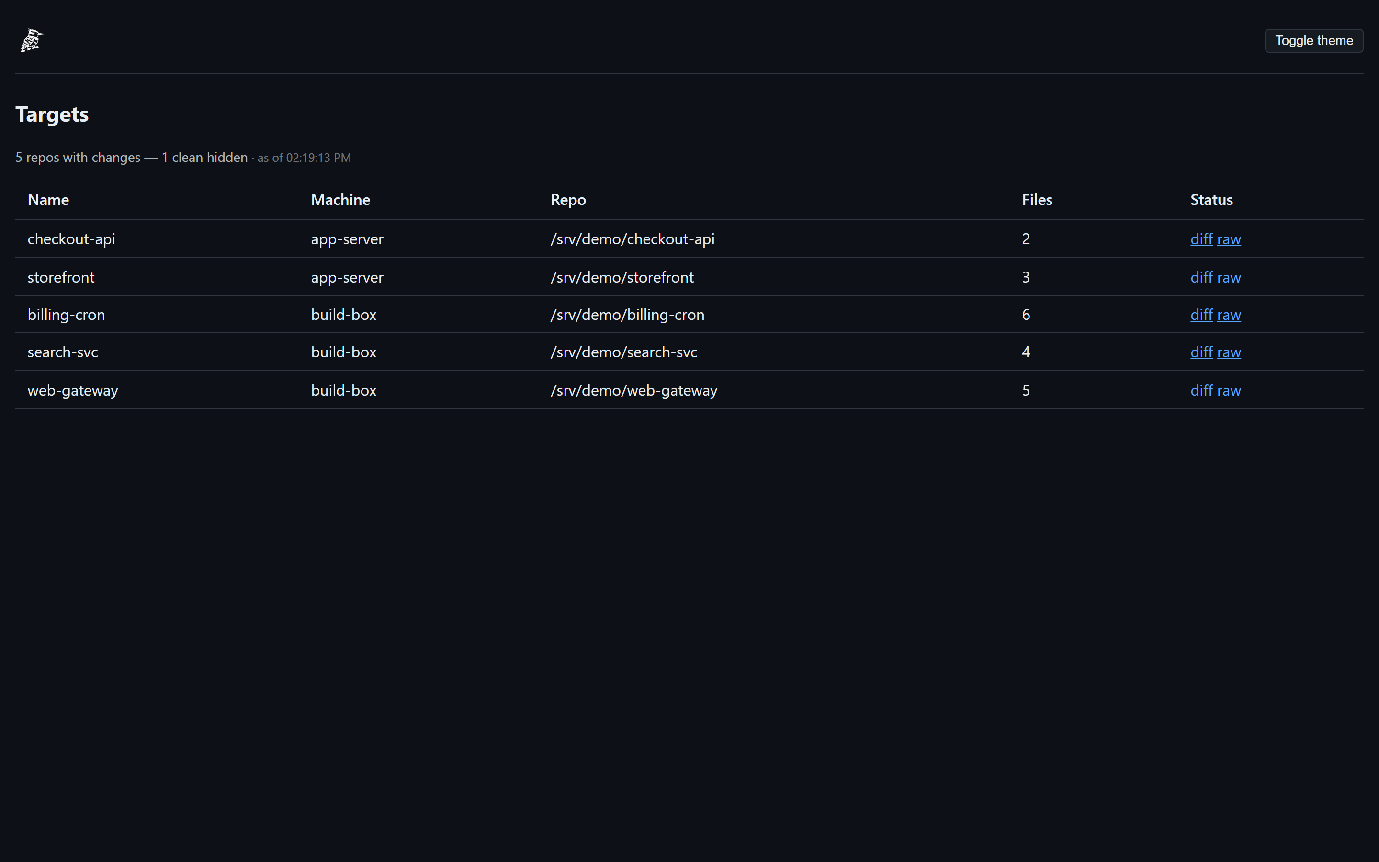Open the billing-cron raw link

pos(1229,315)
